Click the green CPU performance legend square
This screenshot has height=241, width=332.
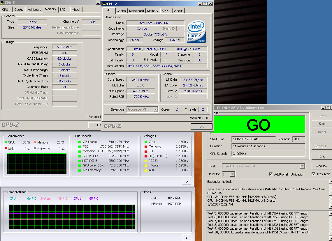coord(6,142)
